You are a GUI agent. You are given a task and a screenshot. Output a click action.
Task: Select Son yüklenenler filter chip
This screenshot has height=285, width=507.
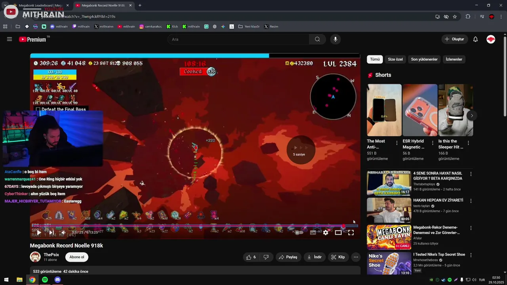click(424, 59)
